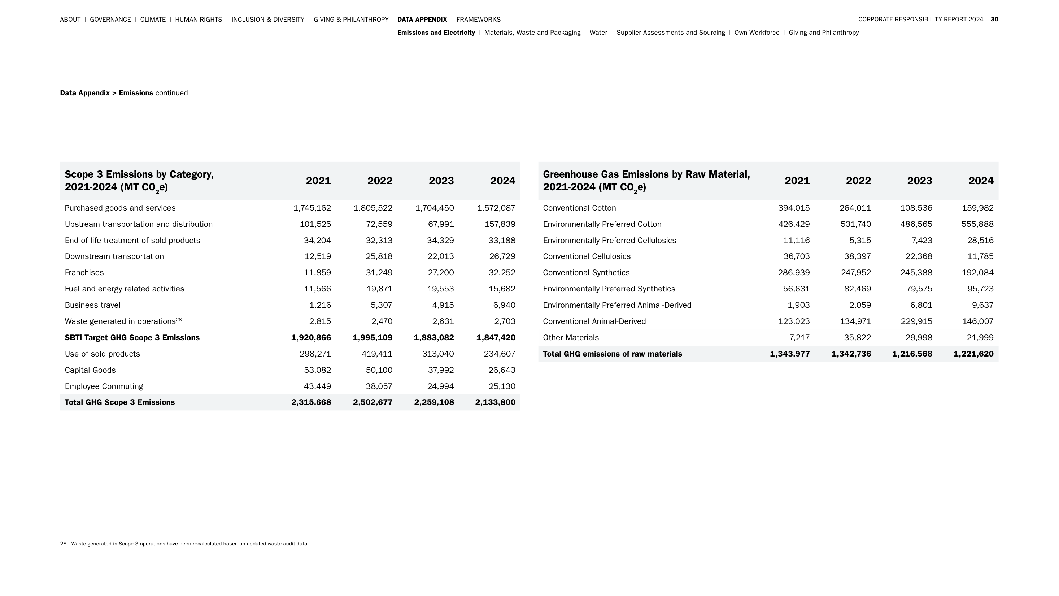Viewport: 1059px width, 596px height.
Task: Click 'Total GHG emissions of raw materials' label
Action: 612,354
